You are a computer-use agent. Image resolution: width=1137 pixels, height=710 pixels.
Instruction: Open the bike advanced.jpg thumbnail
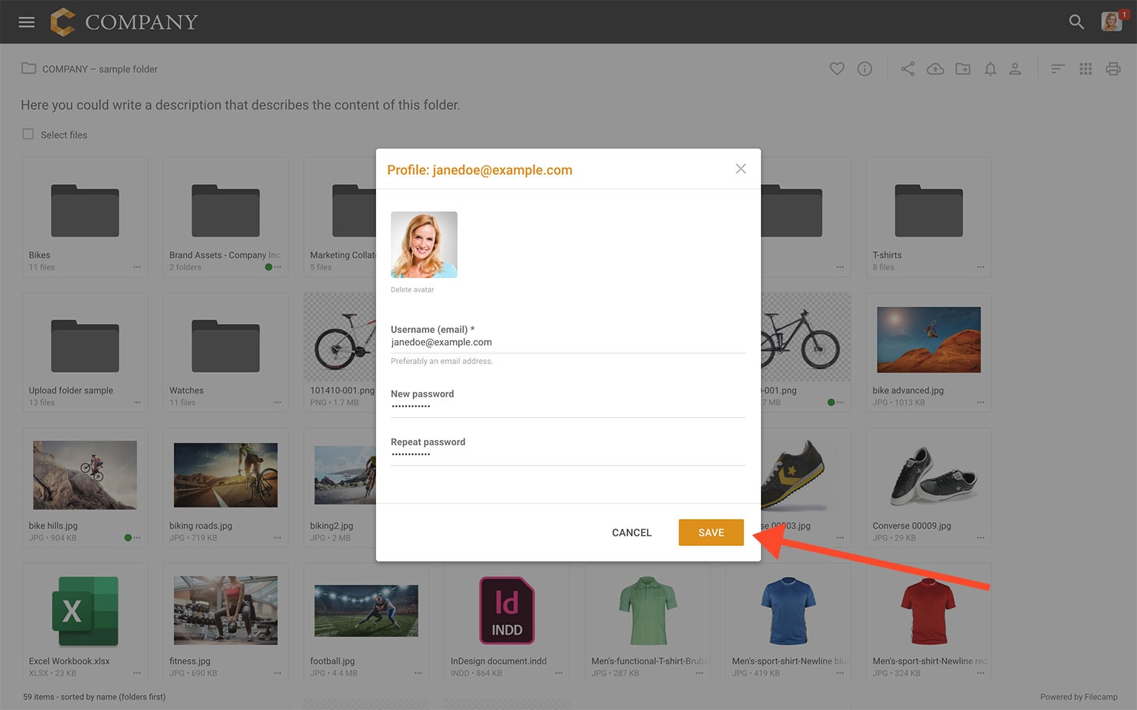tap(929, 339)
